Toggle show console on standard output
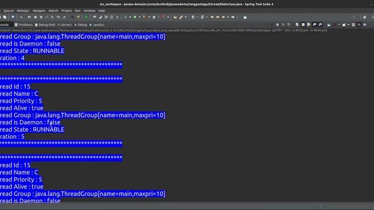The height and width of the screenshot is (210, 374). 314,24
